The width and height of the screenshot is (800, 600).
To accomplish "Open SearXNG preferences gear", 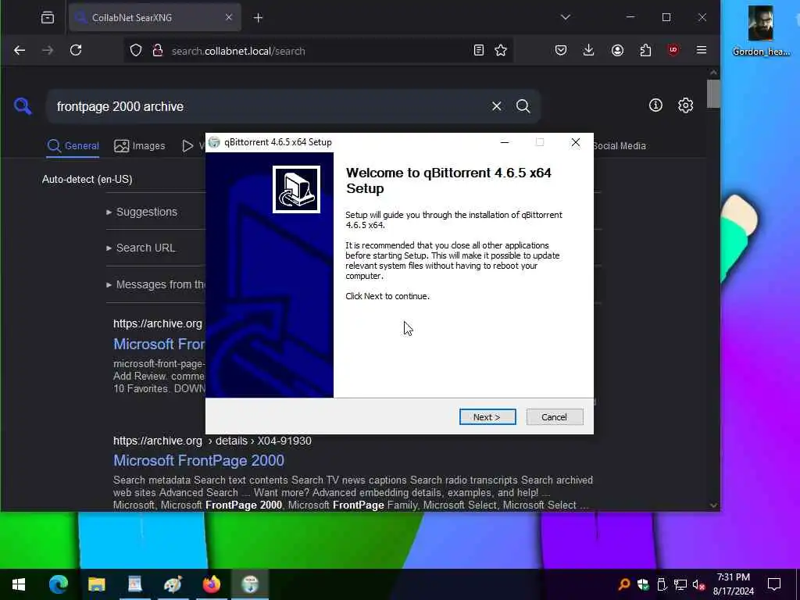I will [685, 105].
